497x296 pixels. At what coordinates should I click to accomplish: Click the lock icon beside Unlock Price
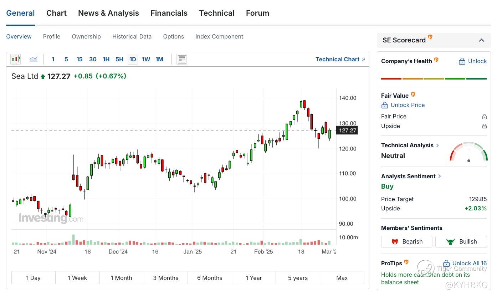(x=385, y=105)
